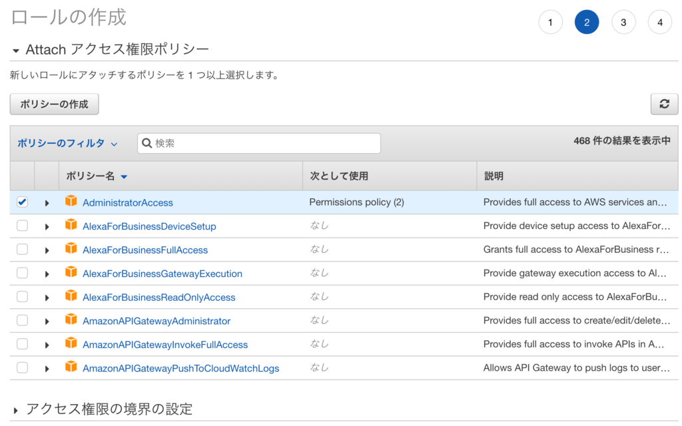This screenshot has width=682, height=426.
Task: Check the AlexaForBusinessGatewayExecution checkbox
Action: coord(22,273)
